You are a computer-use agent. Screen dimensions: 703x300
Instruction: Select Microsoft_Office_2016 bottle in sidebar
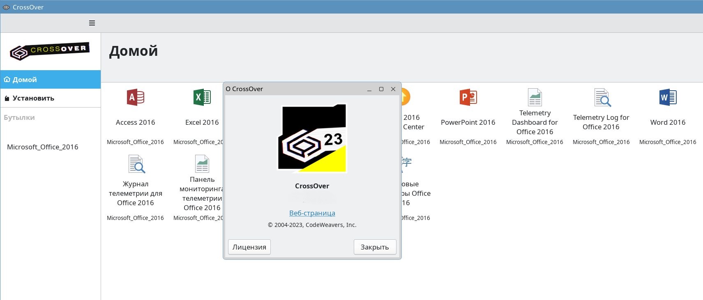43,147
